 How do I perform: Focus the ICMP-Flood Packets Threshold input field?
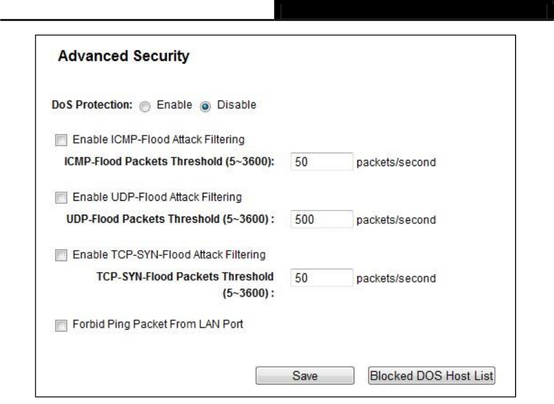pyautogui.click(x=321, y=162)
